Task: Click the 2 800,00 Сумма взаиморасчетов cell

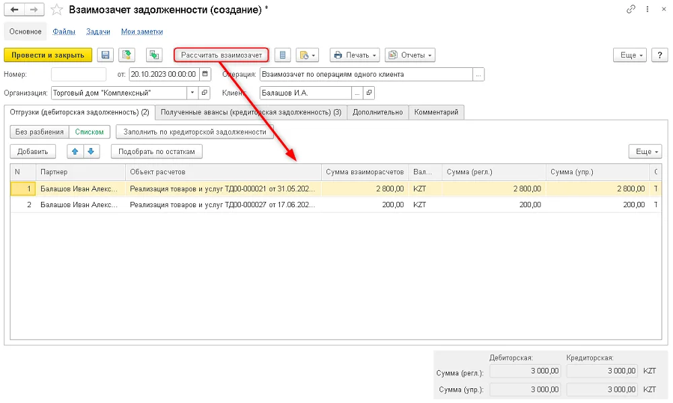Action: [365, 188]
